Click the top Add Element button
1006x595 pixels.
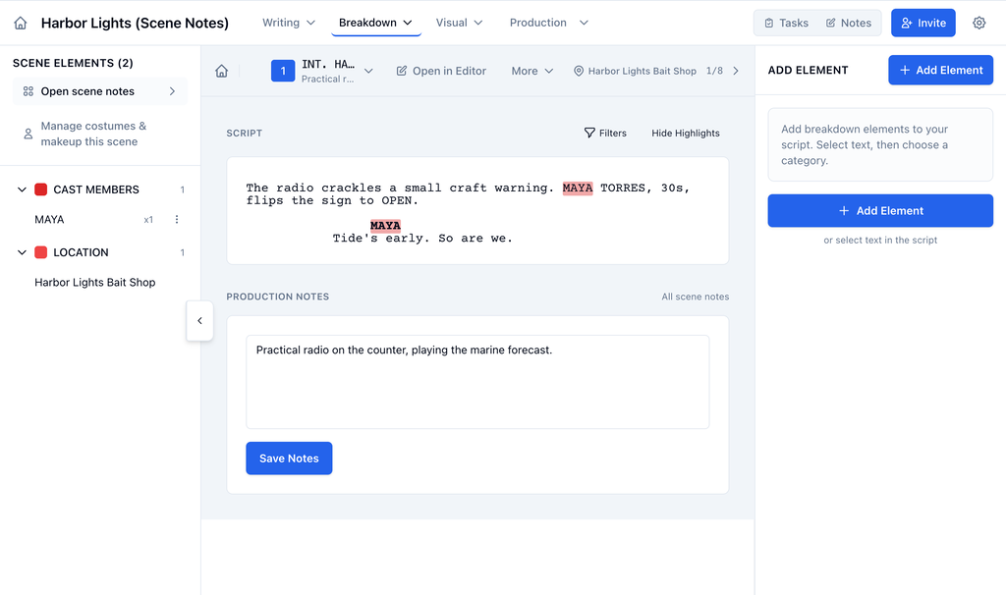click(940, 70)
